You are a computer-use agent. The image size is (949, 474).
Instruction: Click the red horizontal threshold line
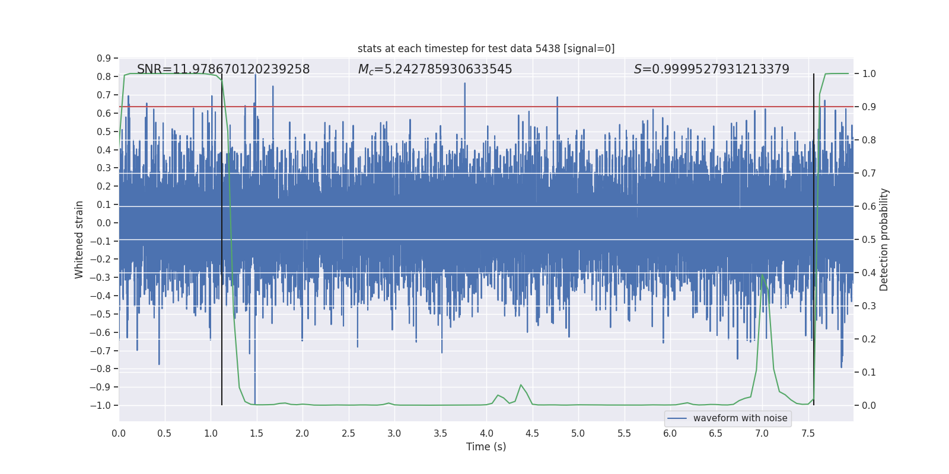pos(486,107)
